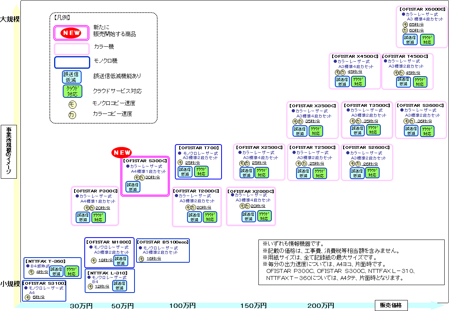Click the legend's カ color speed circle

pos(72,115)
